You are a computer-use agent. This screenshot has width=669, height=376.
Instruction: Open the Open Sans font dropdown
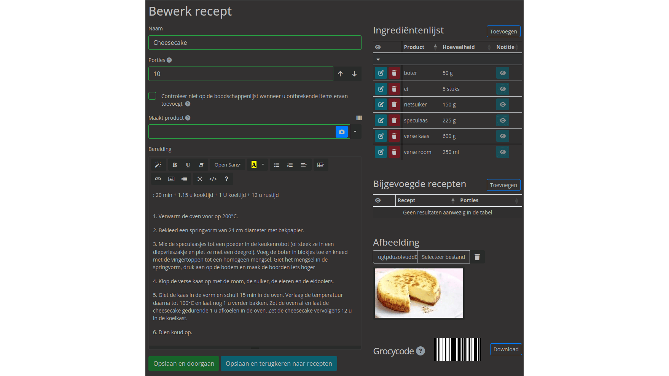coord(228,165)
